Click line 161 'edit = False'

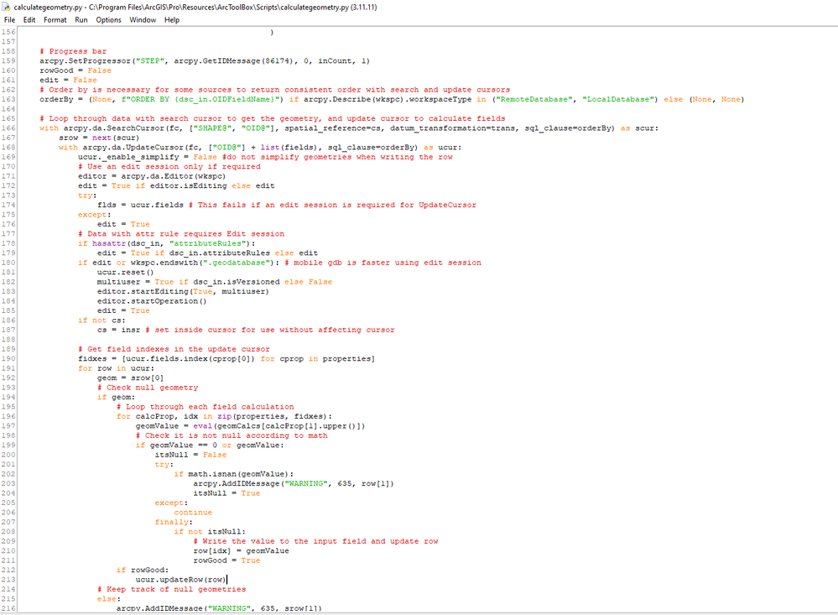pyautogui.click(x=69, y=81)
